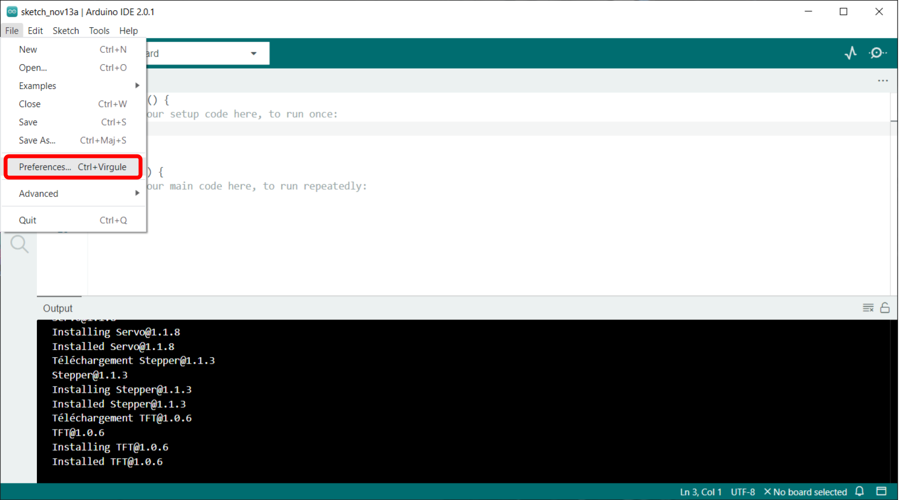Open the Help menu
899x500 pixels.
pos(128,30)
